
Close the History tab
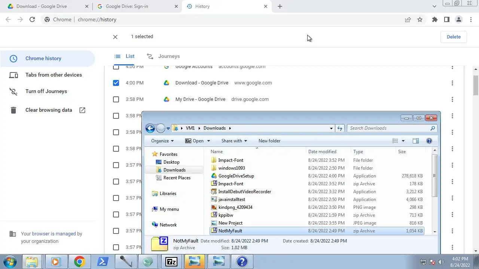[x=266, y=6]
